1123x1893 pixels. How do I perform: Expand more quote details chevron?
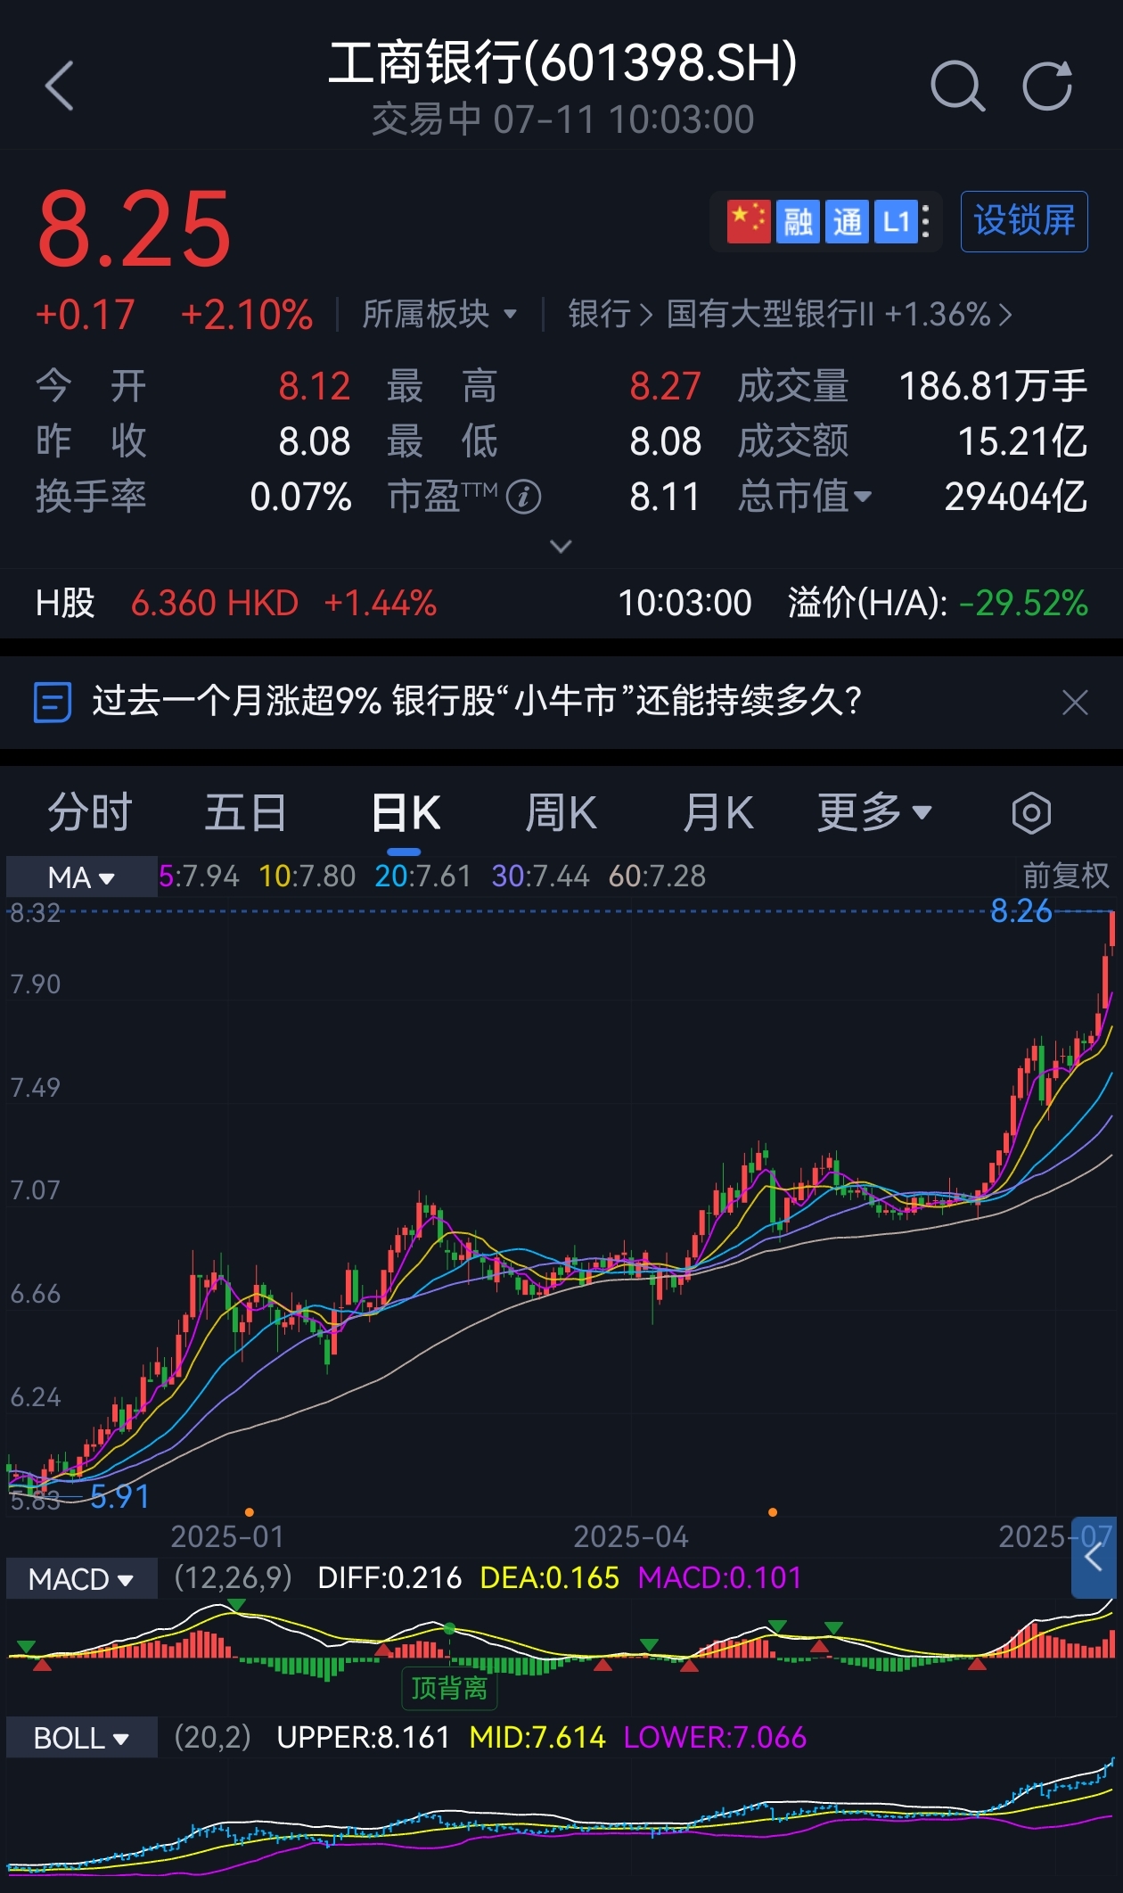pyautogui.click(x=561, y=546)
